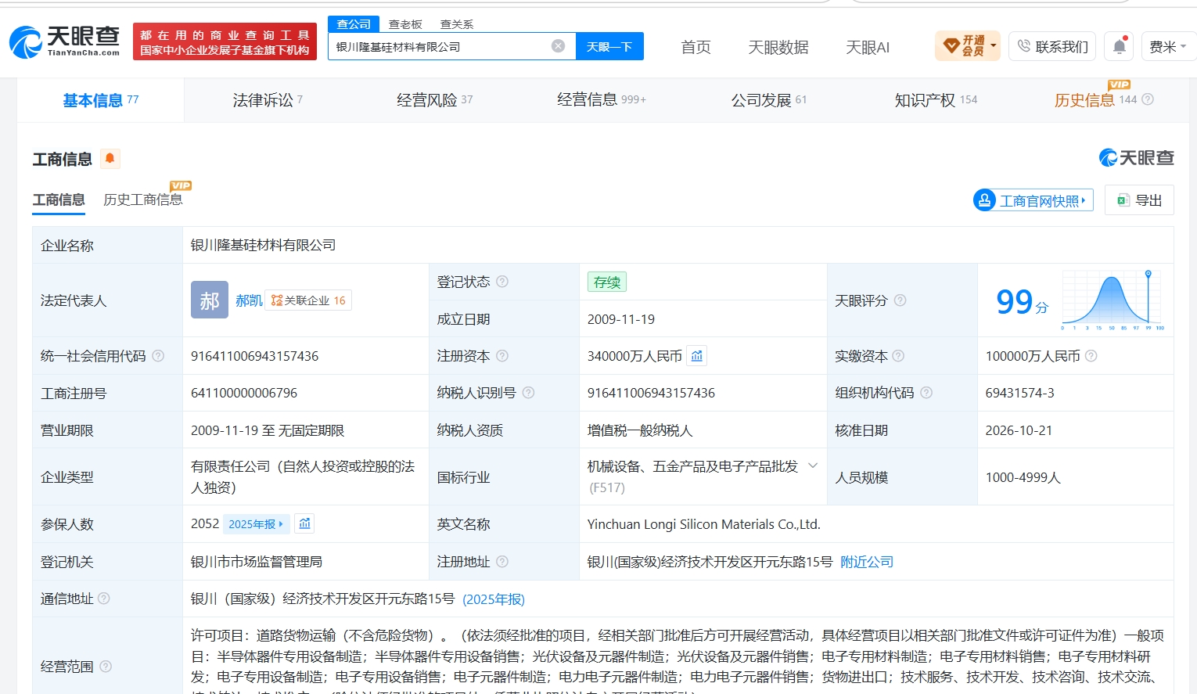
Task: Click the help icon after 100000万人民币
Action: click(x=1091, y=356)
